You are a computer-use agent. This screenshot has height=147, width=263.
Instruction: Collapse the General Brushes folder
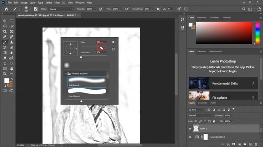(66, 73)
